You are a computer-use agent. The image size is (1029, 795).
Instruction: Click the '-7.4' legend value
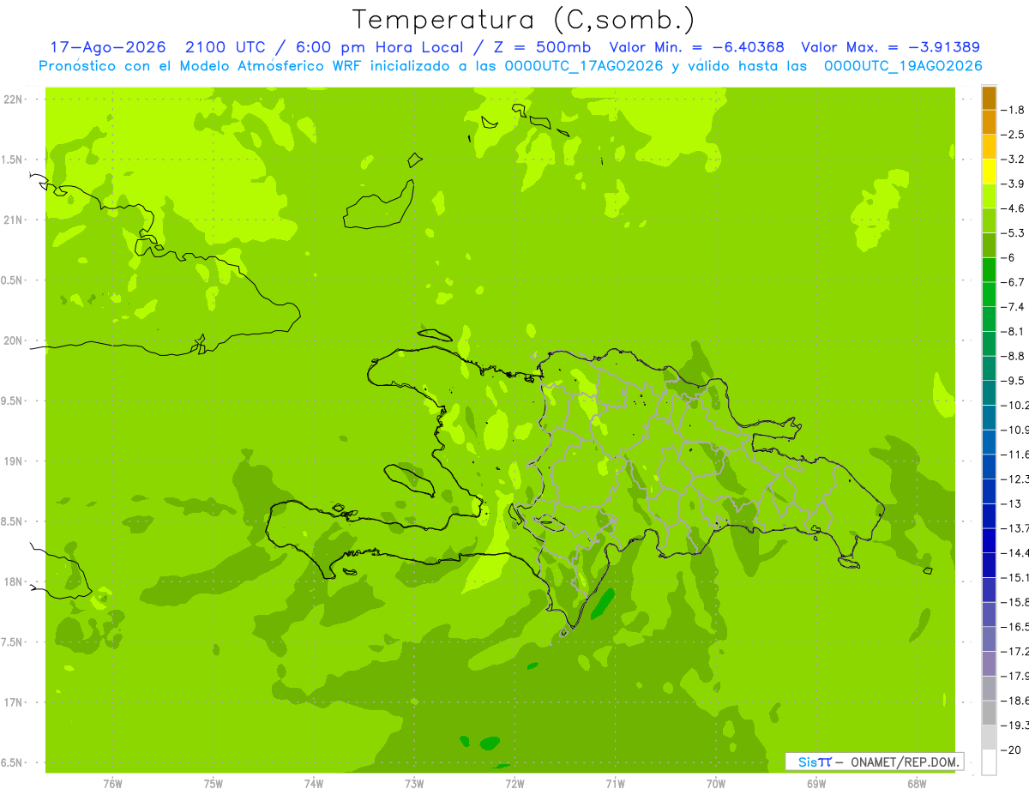click(x=1013, y=307)
